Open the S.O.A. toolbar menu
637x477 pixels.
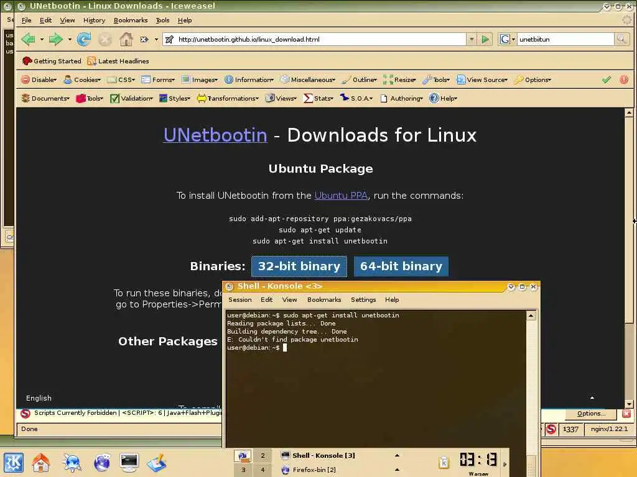(x=356, y=99)
